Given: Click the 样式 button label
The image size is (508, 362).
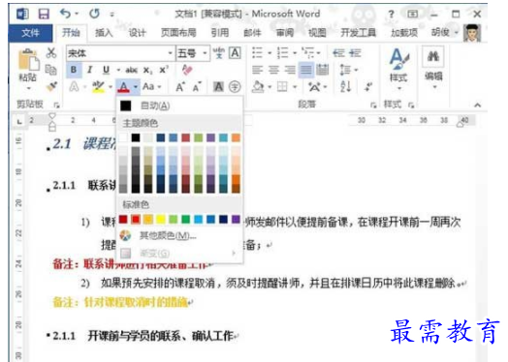Looking at the screenshot, I should [x=398, y=78].
